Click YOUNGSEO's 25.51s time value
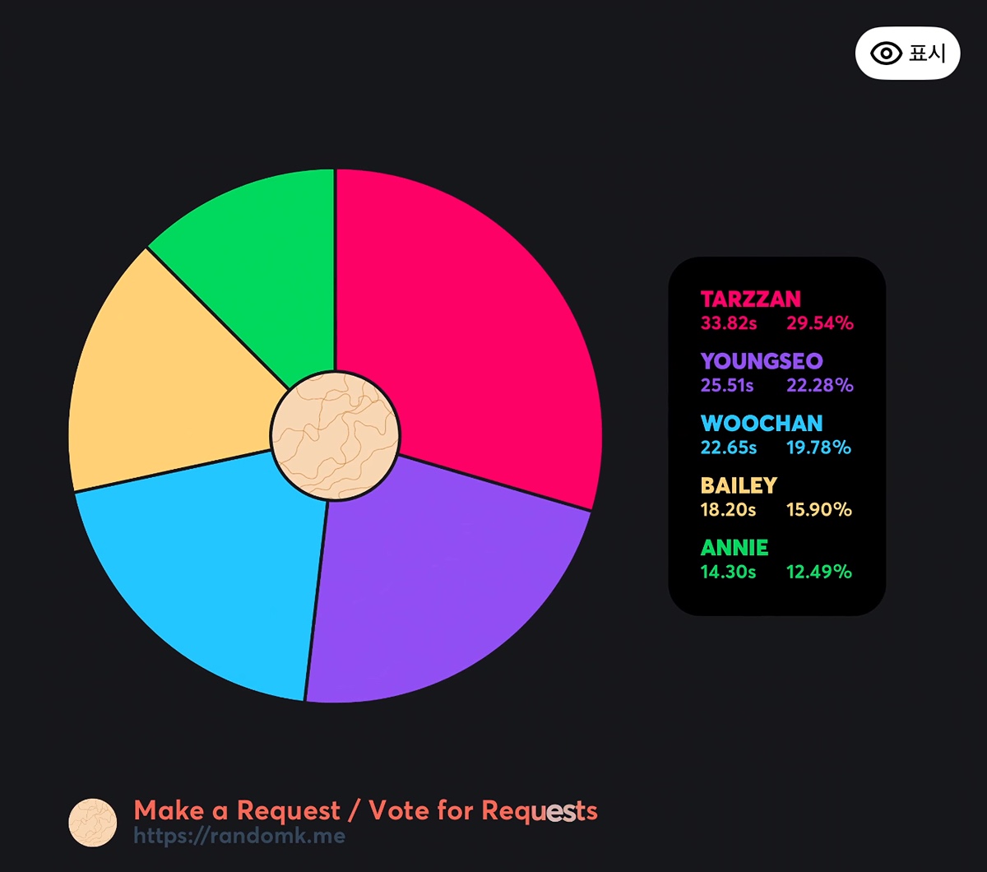 (x=727, y=385)
